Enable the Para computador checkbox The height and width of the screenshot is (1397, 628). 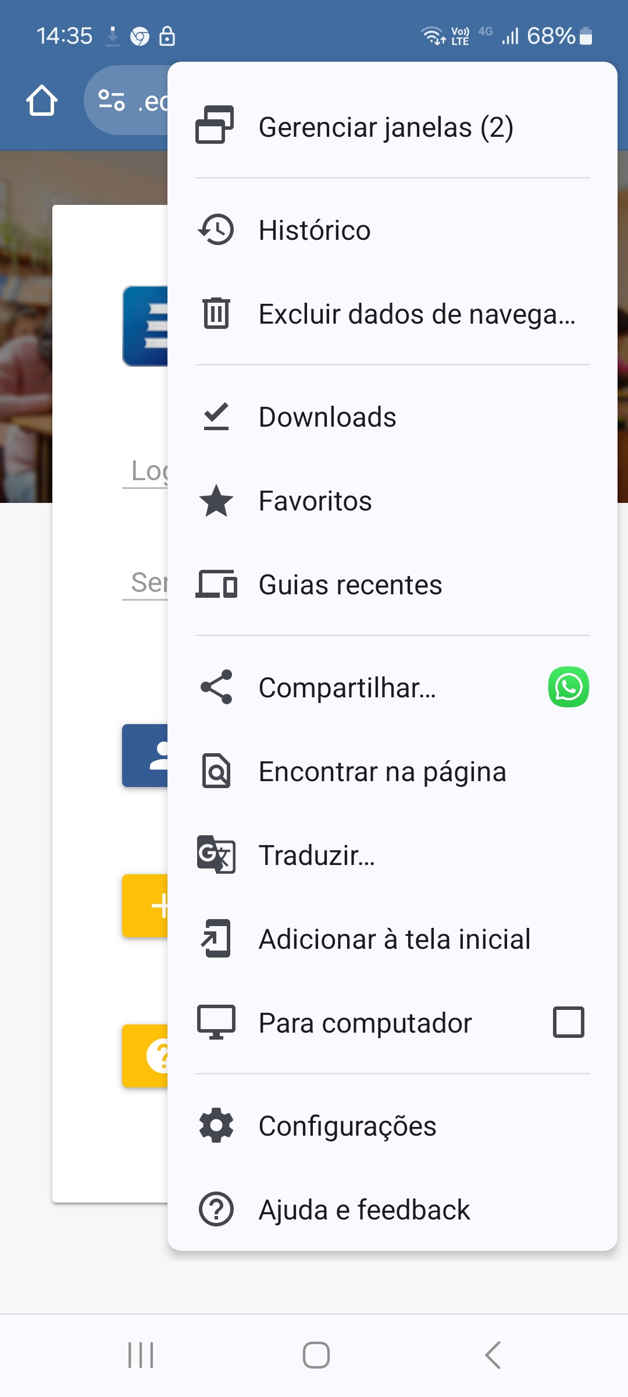(x=568, y=1022)
